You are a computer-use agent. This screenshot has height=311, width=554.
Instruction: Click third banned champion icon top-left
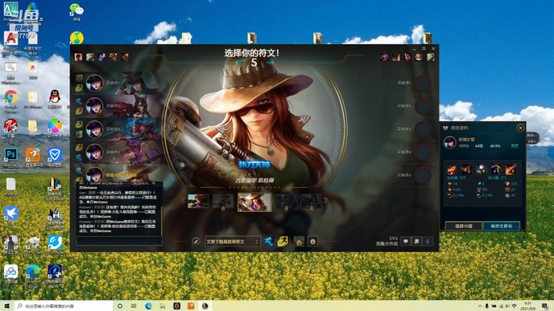(102, 57)
